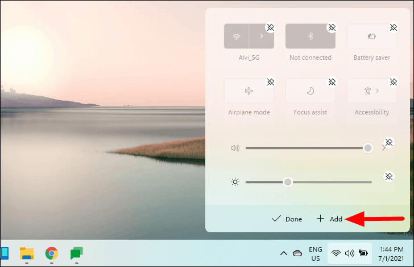Click the Accessibility label
This screenshot has height=267, width=414.
(372, 112)
